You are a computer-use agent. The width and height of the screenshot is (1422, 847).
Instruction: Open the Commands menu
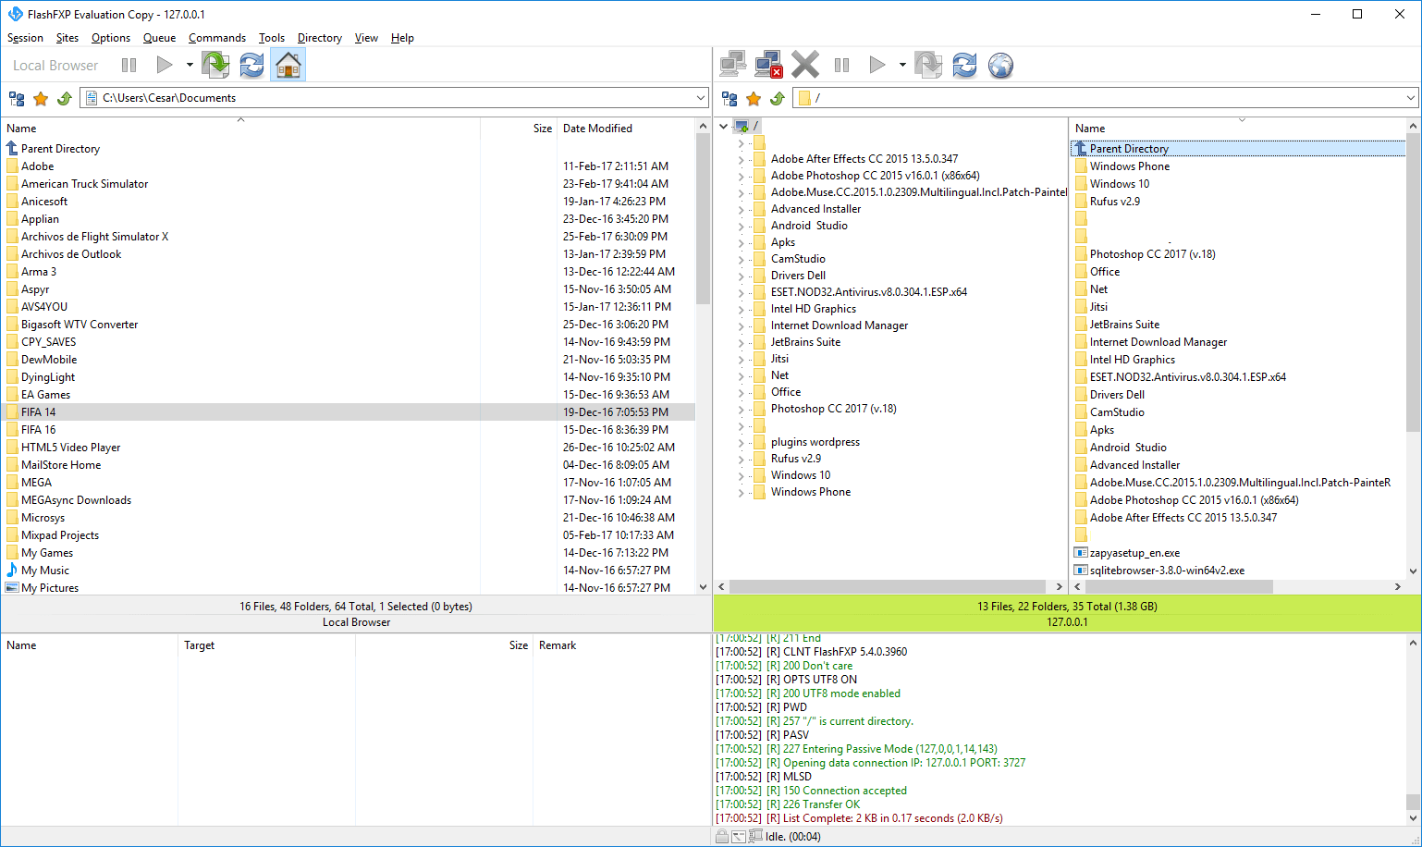point(216,38)
